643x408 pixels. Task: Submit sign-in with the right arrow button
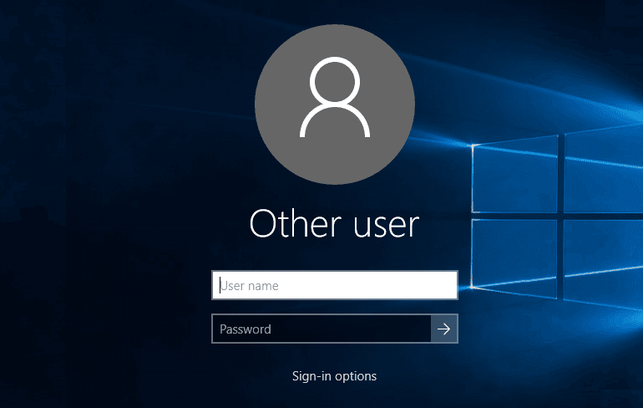point(444,329)
